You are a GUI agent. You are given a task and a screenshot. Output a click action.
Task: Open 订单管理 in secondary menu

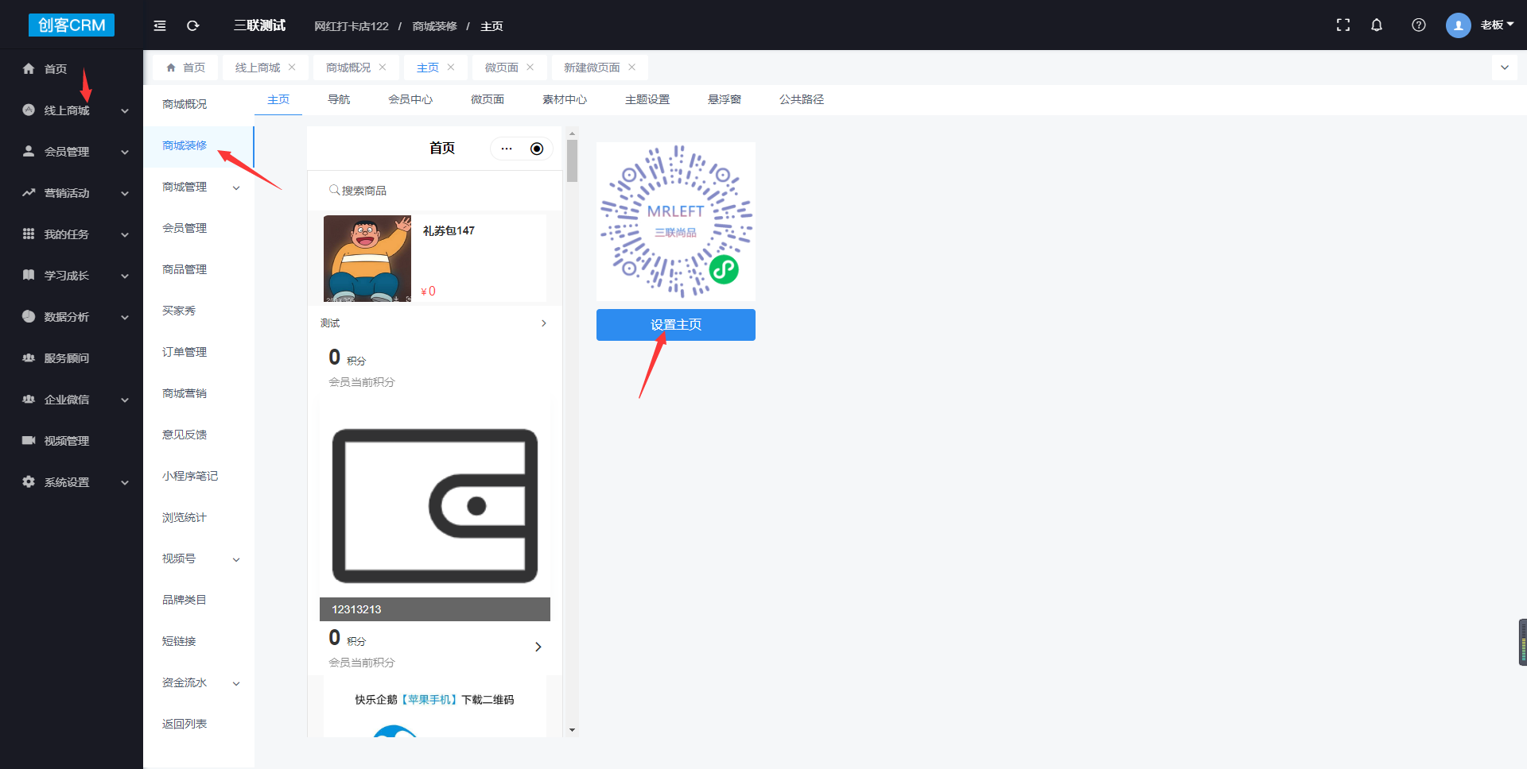[x=185, y=352]
